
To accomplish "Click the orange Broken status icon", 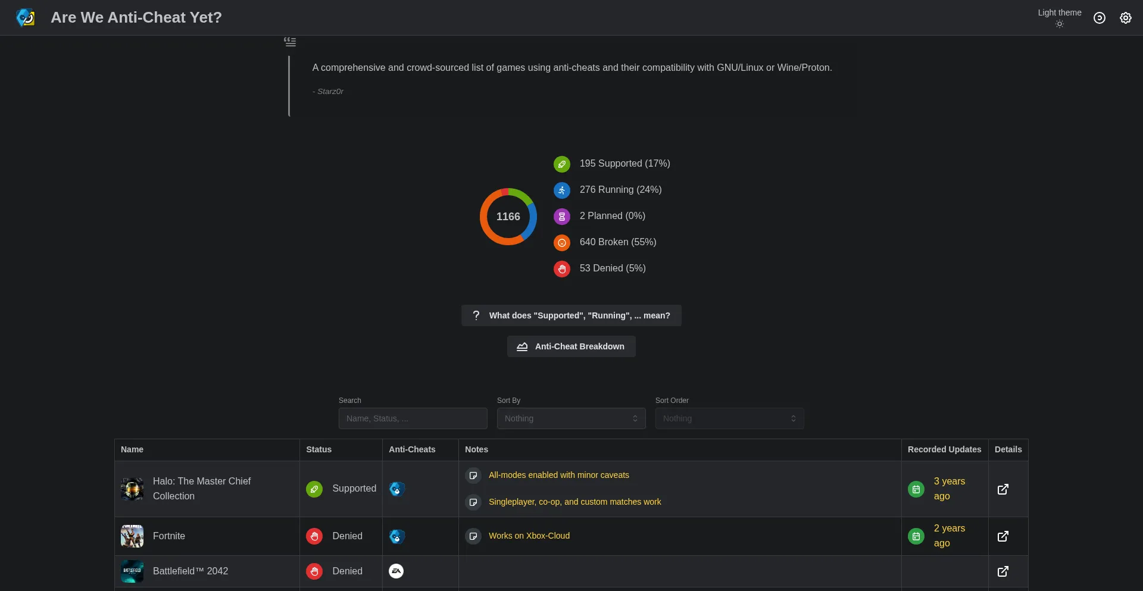I will [x=562, y=243].
